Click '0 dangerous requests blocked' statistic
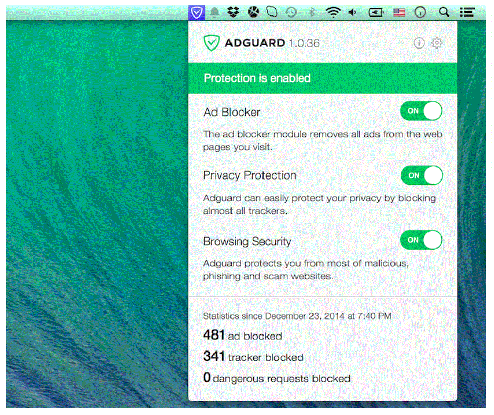494x415 pixels. click(x=277, y=378)
